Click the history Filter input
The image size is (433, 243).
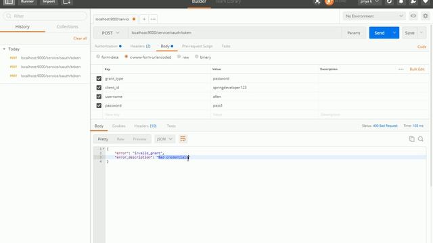(x=45, y=16)
